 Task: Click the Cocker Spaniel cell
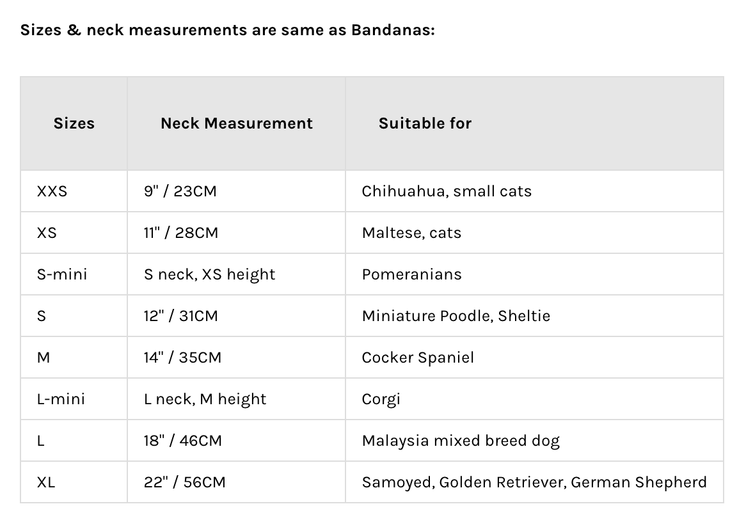point(418,358)
